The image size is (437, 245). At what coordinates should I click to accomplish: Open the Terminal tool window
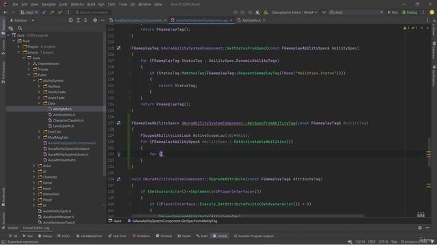(x=164, y=236)
